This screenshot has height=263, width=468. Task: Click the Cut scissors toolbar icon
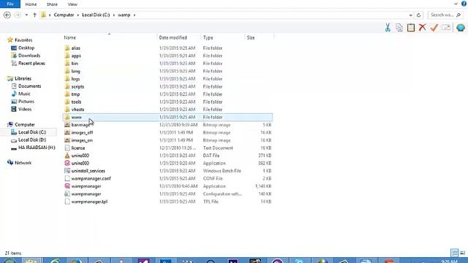pos(388,28)
